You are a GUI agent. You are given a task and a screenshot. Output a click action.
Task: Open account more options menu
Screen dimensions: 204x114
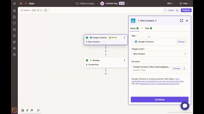click(x=184, y=68)
